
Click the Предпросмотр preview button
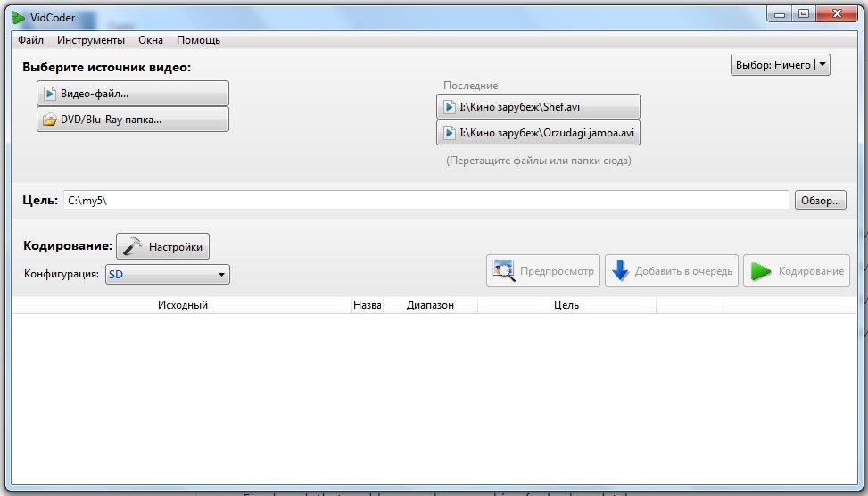pyautogui.click(x=543, y=270)
